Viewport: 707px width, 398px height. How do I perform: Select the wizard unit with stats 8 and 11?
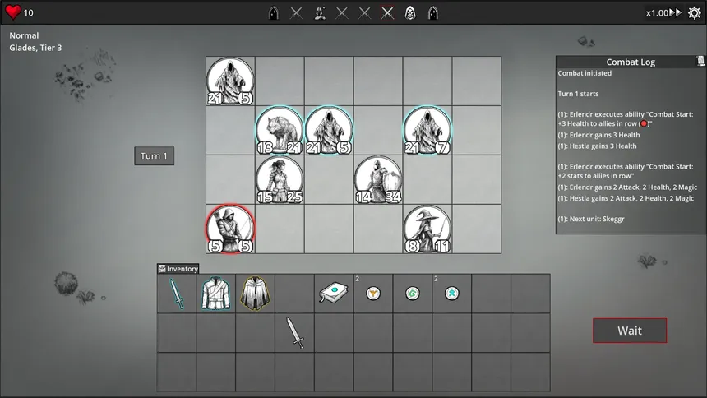point(427,229)
